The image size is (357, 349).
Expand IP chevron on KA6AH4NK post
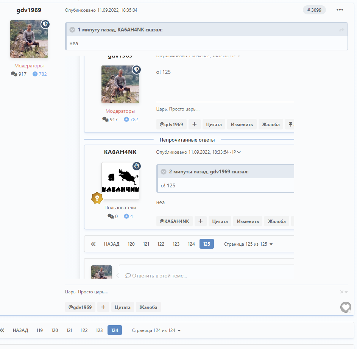pos(239,152)
